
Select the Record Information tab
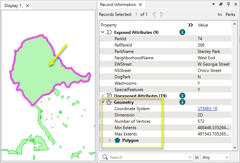(118, 5)
